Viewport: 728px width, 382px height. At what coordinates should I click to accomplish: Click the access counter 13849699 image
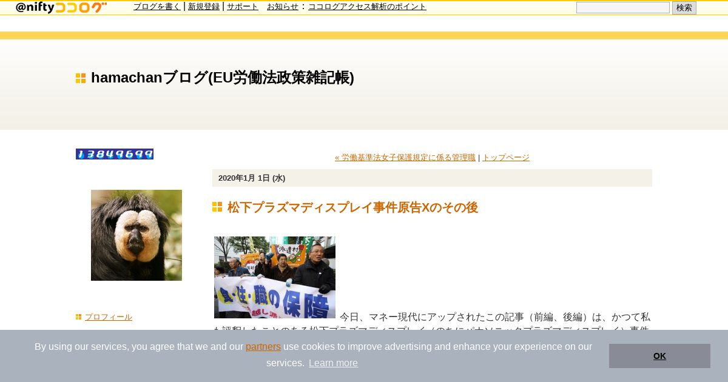tap(115, 154)
